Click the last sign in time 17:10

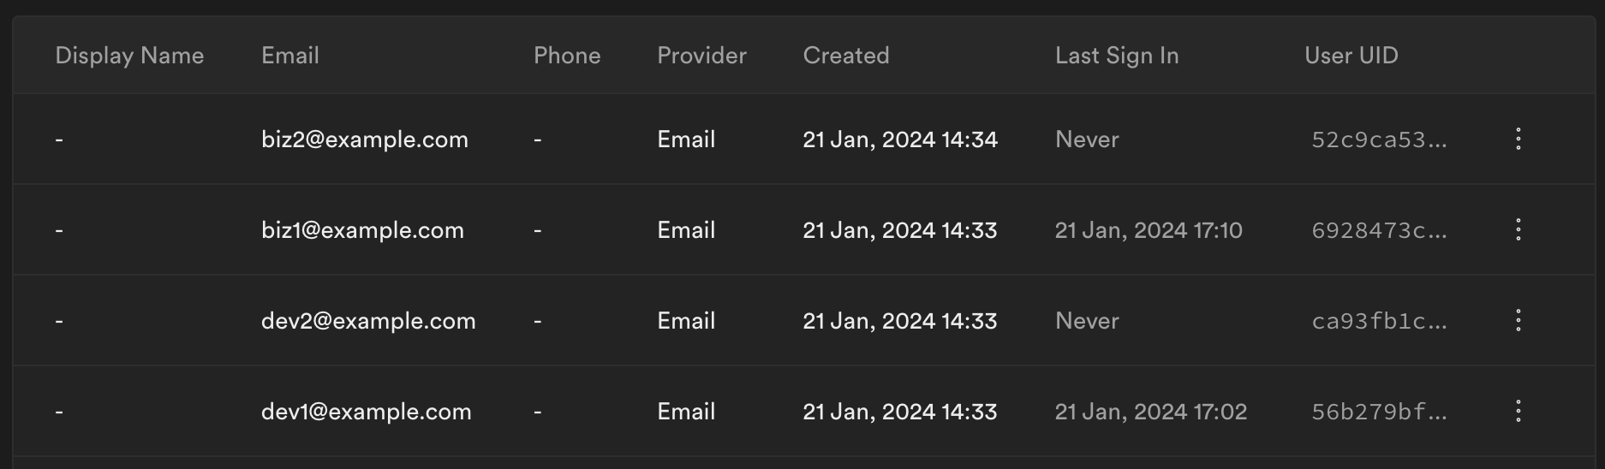tap(1149, 230)
